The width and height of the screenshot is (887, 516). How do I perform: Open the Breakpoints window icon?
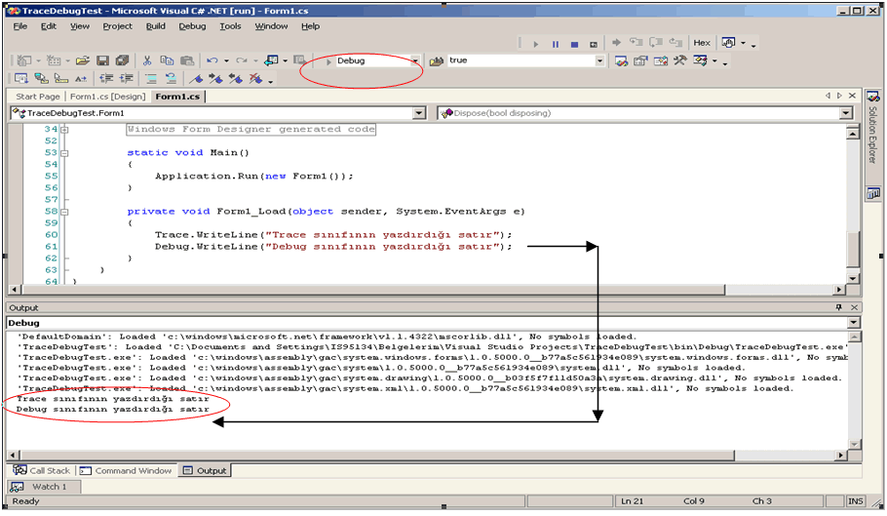729,43
